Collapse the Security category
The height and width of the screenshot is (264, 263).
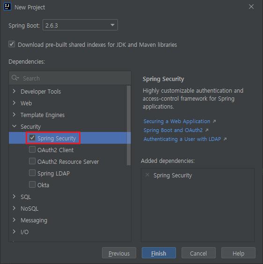(15, 126)
